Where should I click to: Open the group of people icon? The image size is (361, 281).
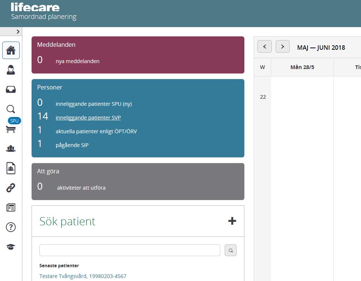11,149
